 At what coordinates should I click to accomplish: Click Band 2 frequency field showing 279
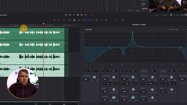tap(105, 79)
